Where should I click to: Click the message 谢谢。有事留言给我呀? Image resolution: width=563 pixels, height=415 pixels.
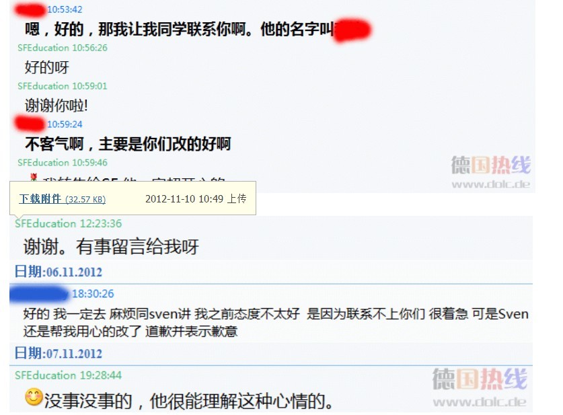click(x=111, y=247)
